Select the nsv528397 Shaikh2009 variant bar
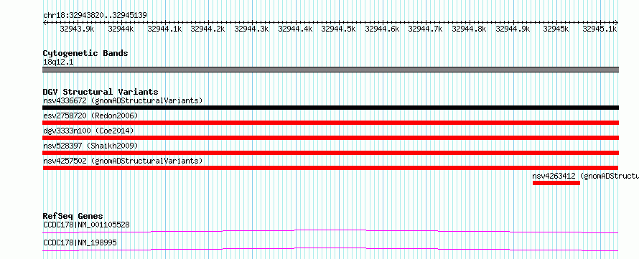 pos(330,153)
